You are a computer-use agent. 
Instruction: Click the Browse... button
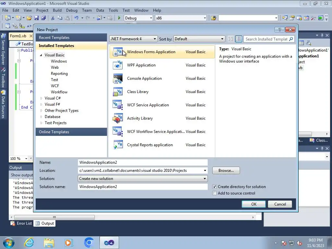[x=226, y=171]
